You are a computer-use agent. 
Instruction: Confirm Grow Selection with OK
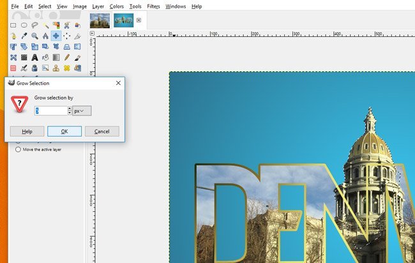point(64,131)
